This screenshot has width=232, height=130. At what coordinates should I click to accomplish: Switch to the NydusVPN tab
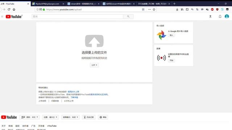coord(47,4)
